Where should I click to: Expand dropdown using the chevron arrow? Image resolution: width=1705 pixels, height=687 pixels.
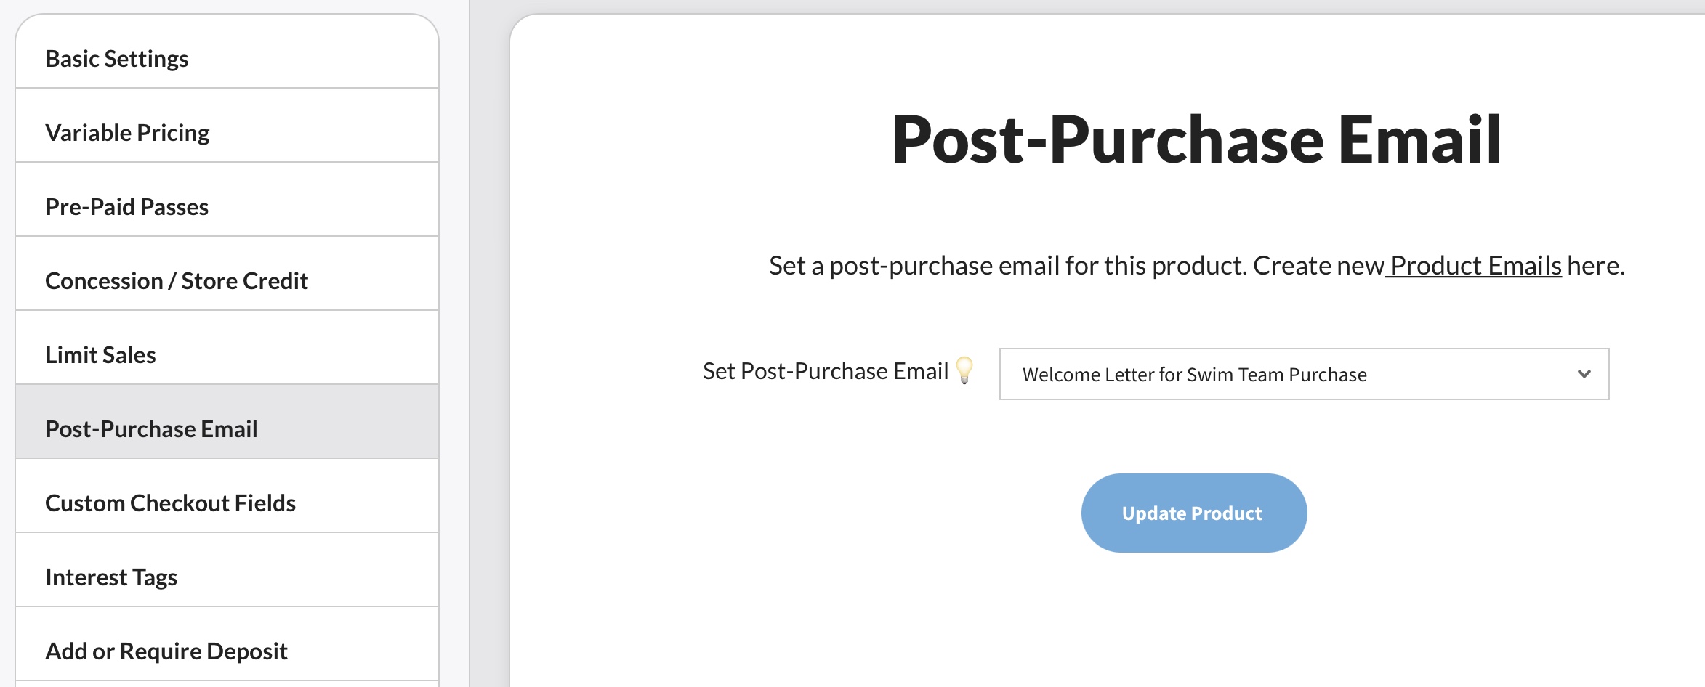pyautogui.click(x=1584, y=374)
